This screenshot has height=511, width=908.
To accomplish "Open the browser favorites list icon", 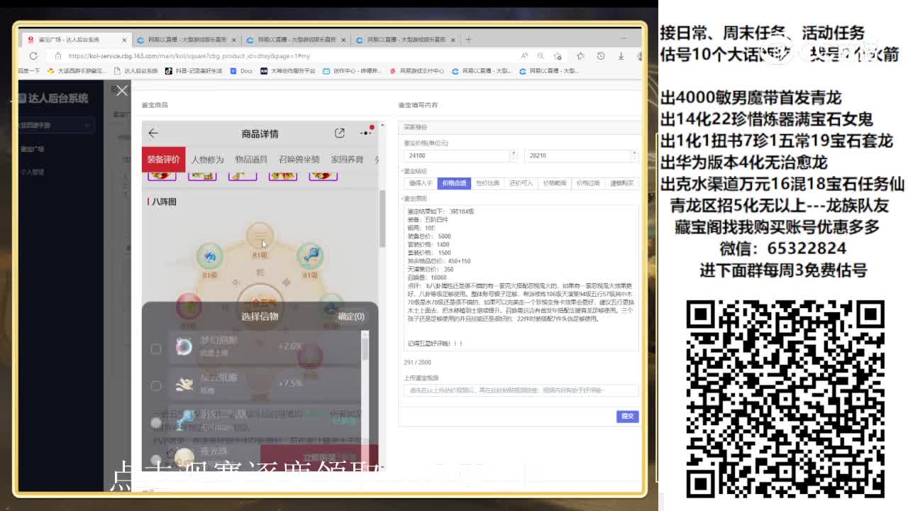I will (580, 55).
